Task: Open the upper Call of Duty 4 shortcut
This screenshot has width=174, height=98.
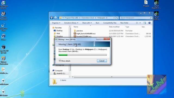Action: point(156,5)
